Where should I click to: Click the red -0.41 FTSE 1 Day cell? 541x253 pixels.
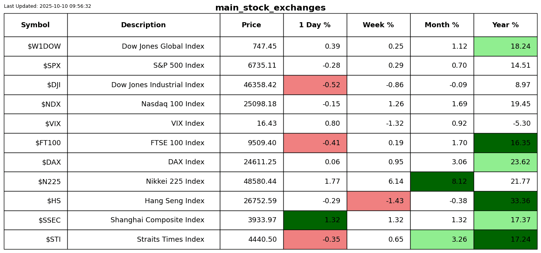[x=315, y=143]
